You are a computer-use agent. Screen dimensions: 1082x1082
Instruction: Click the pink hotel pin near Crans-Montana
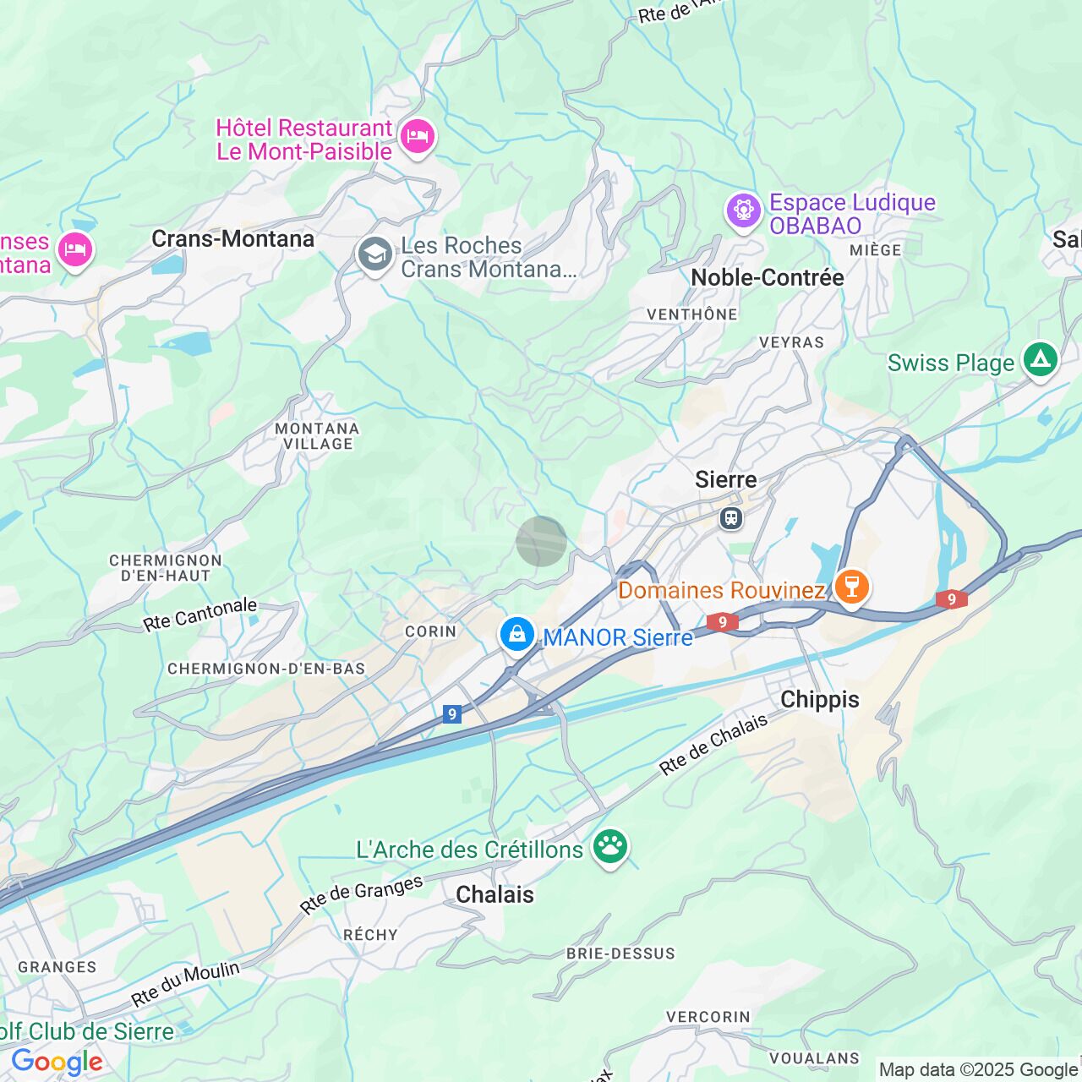click(x=75, y=252)
